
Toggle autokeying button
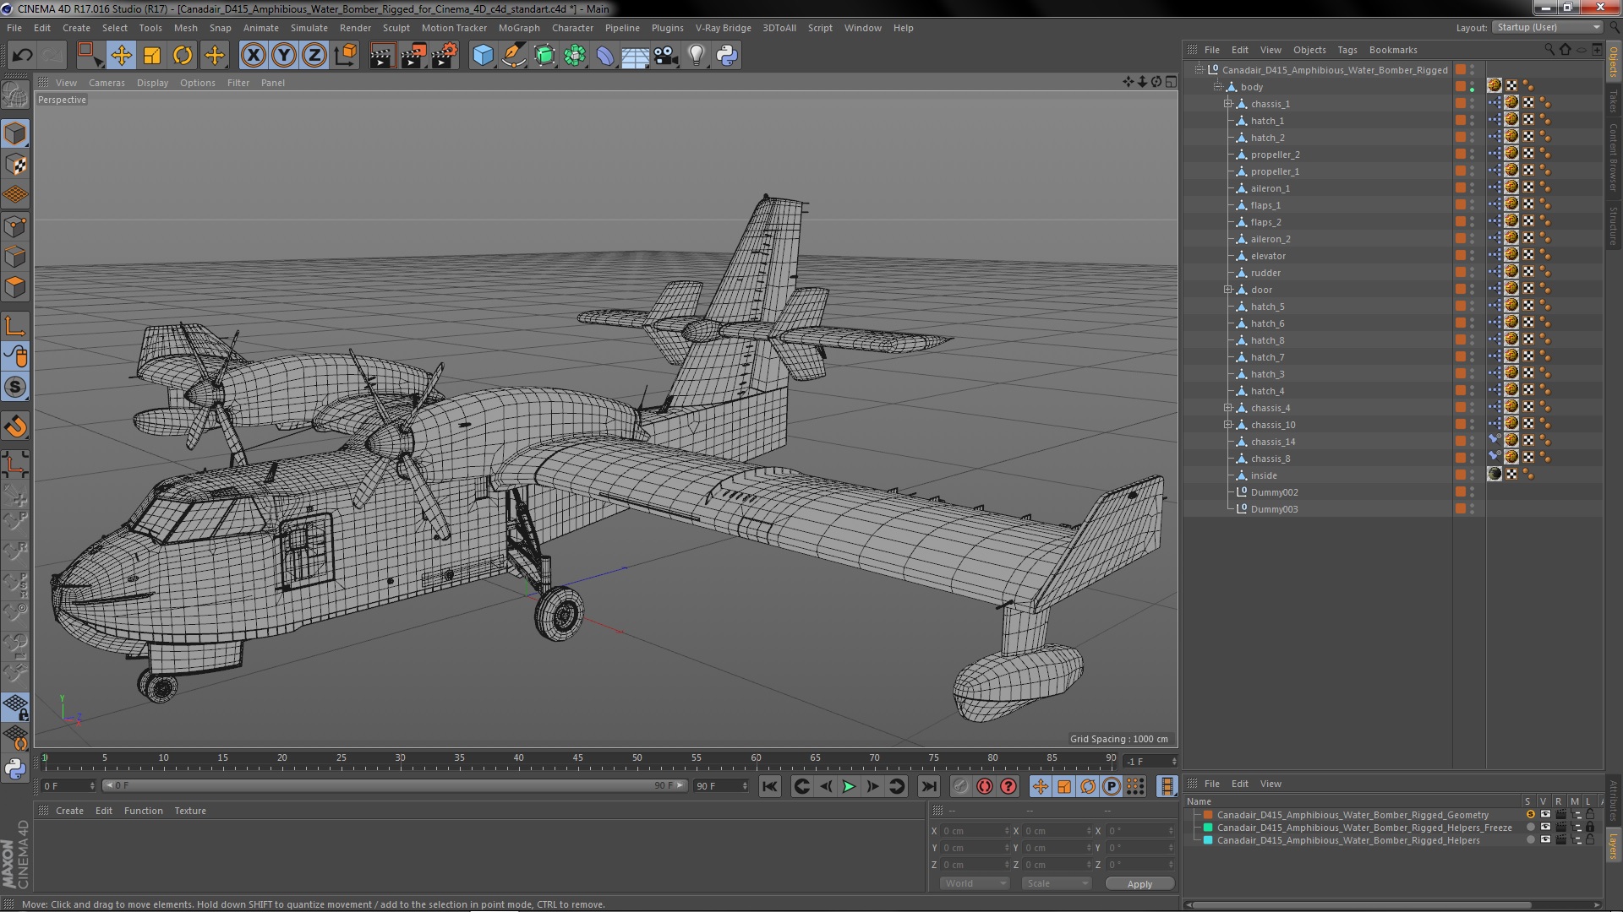985,786
